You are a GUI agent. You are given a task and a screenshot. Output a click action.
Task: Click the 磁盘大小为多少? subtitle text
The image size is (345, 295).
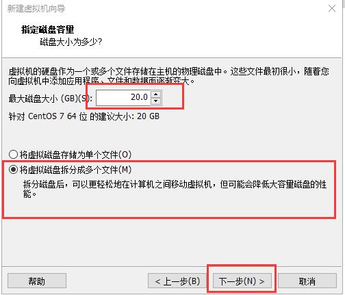click(x=71, y=42)
